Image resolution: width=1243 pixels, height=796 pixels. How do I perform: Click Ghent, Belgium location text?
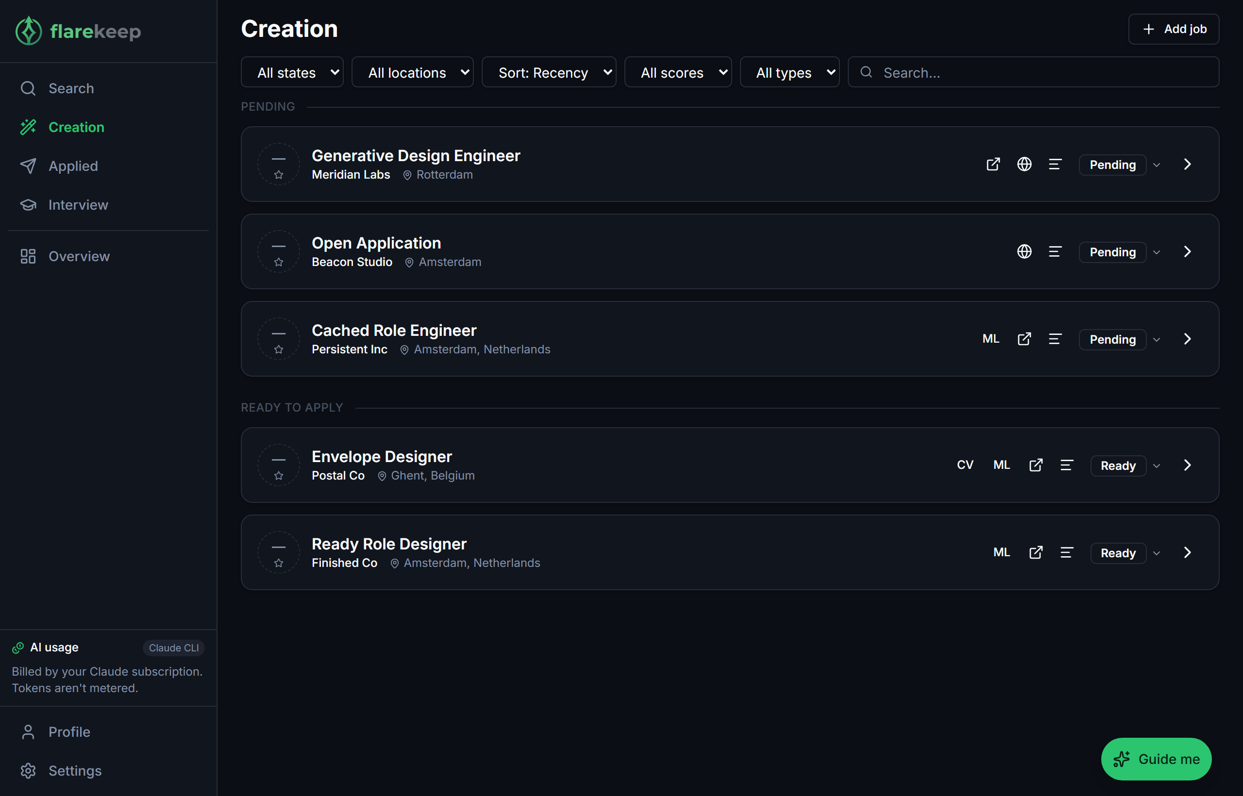click(433, 476)
